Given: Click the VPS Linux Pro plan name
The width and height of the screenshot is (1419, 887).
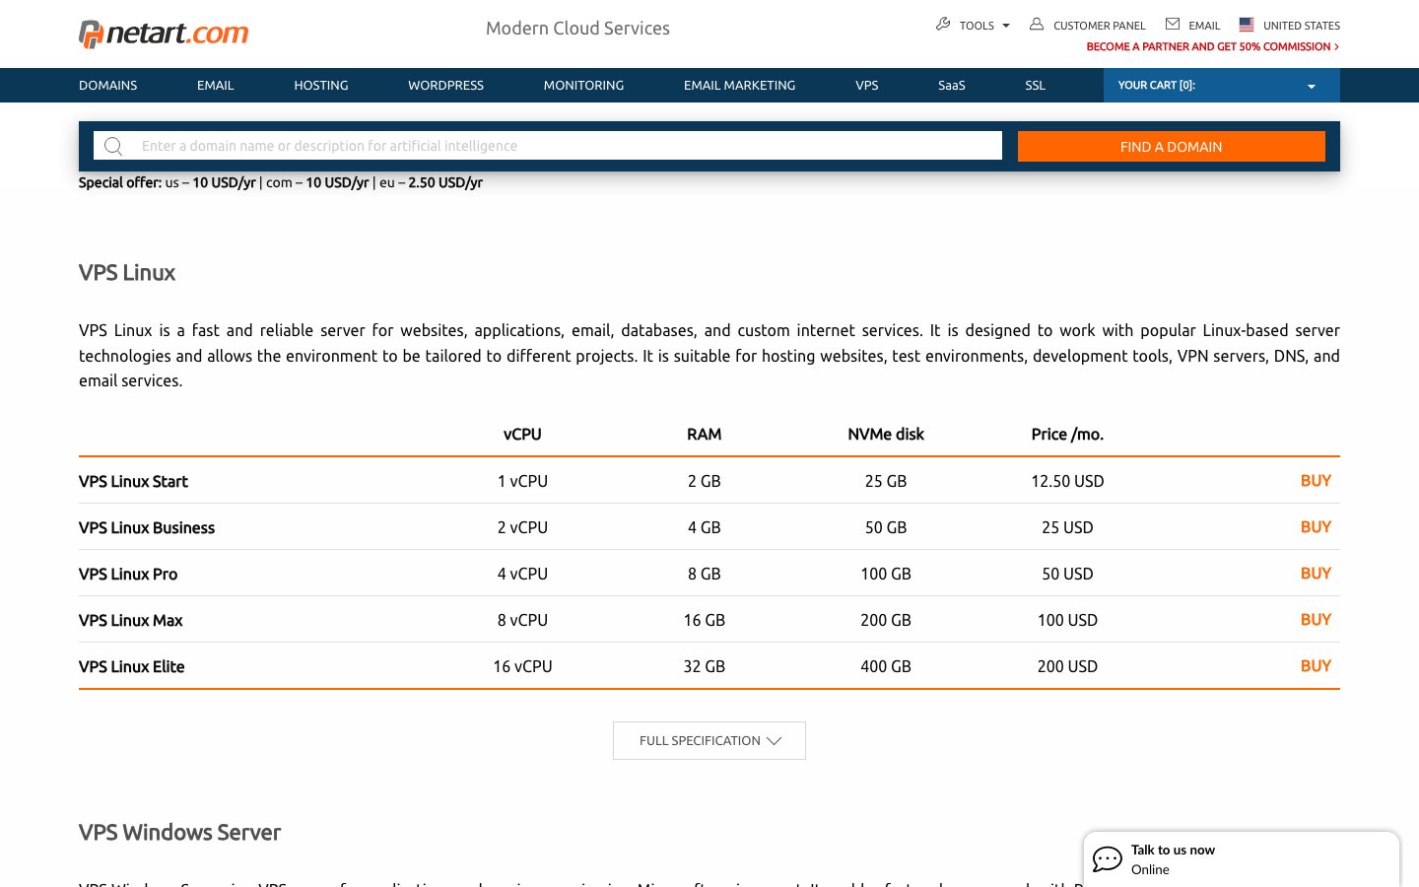Looking at the screenshot, I should (x=128, y=575).
